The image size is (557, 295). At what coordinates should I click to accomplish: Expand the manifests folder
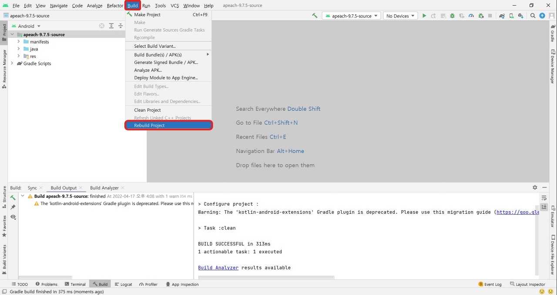[x=19, y=42]
